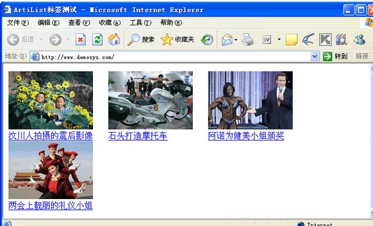Image resolution: width=373 pixels, height=226 pixels.
Task: Click the bodybuilder award thumbnail
Action: tap(251, 100)
